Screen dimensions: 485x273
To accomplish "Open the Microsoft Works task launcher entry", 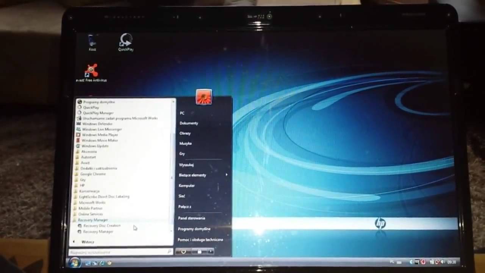I will tap(117, 118).
